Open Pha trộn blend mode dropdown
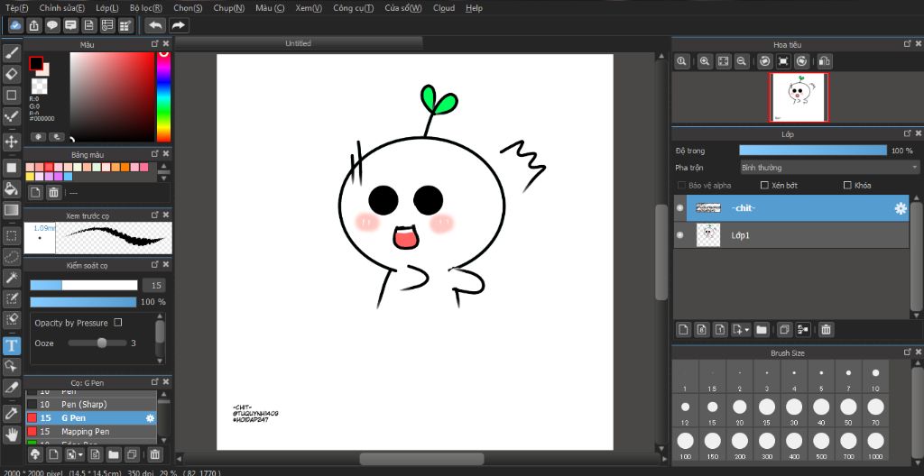 [829, 168]
